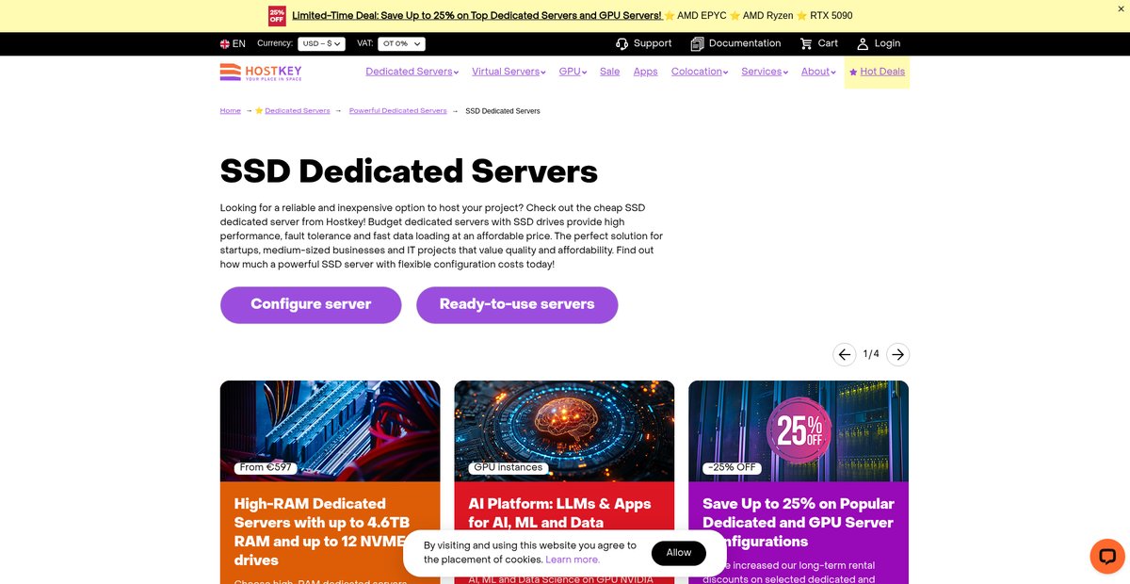This screenshot has width=1130, height=584.
Task: Click the Save Up to 25% card heading
Action: click(799, 523)
